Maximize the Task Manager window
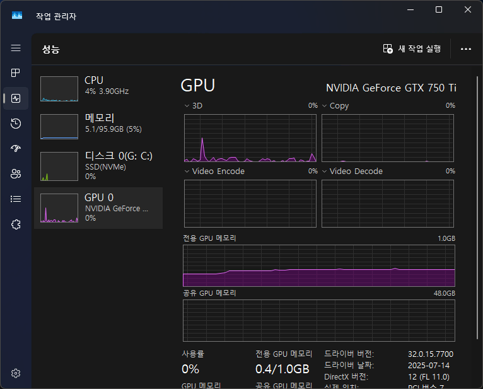Viewport: 483px width, 389px height. 439,10
